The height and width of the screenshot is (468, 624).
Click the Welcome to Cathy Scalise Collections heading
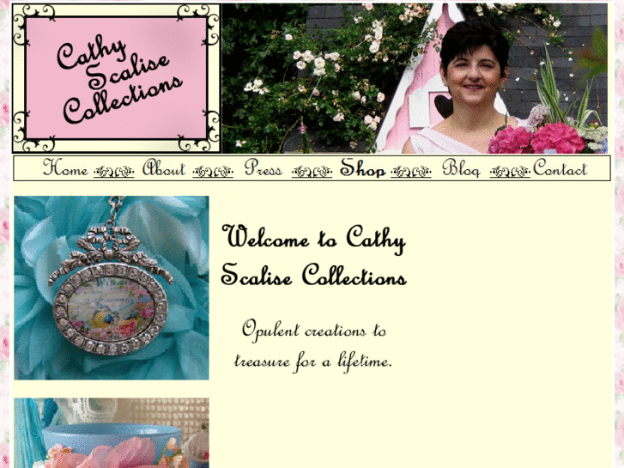pos(314,255)
